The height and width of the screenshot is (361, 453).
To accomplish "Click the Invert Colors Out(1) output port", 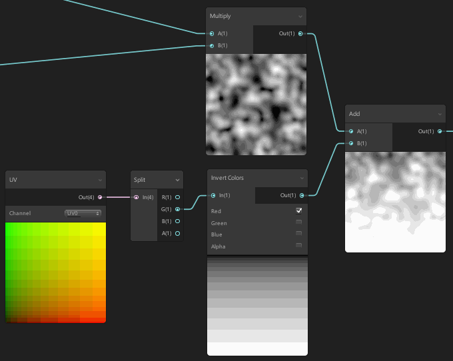I will pyautogui.click(x=302, y=196).
